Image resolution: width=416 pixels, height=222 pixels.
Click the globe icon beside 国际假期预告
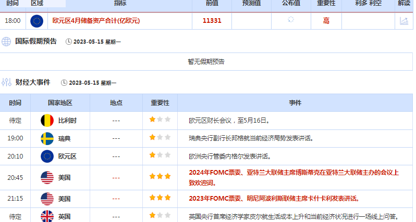(x=6, y=42)
